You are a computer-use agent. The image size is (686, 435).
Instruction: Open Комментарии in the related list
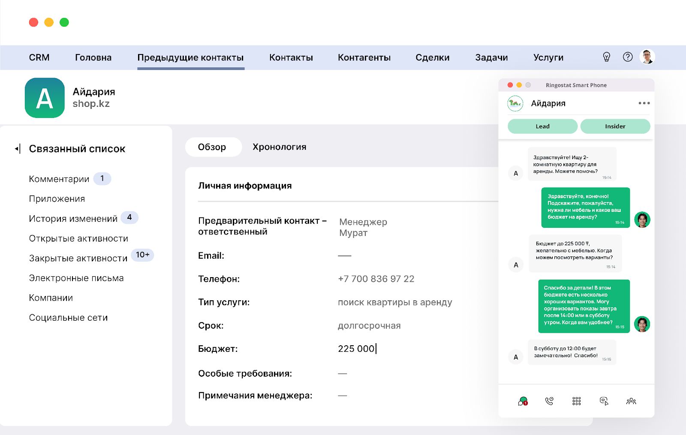click(59, 179)
